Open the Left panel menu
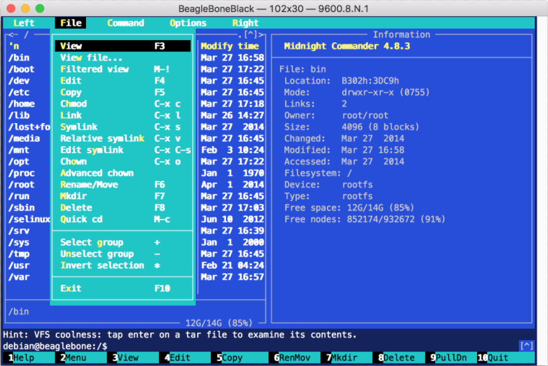 tap(24, 23)
